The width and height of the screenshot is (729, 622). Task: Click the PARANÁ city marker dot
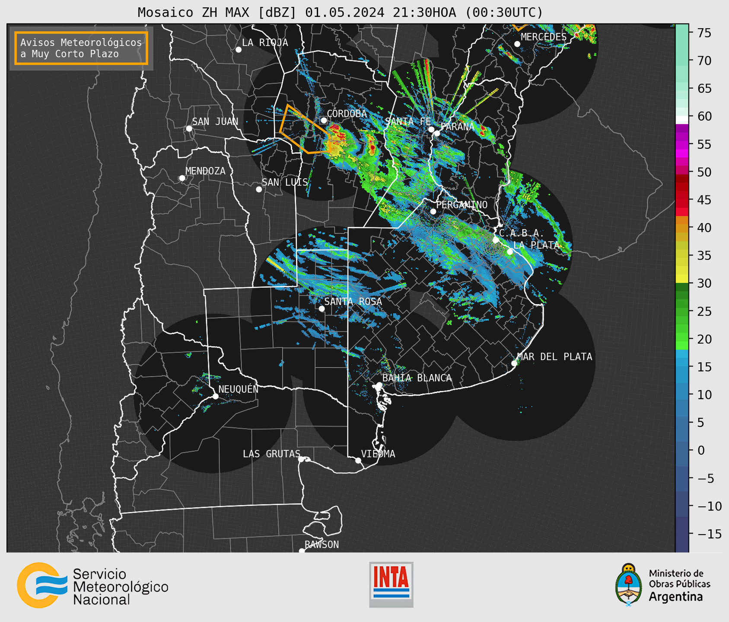437,133
